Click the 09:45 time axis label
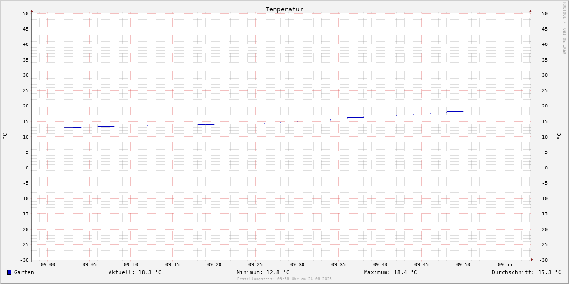The height and width of the screenshot is (284, 569). pos(422,265)
